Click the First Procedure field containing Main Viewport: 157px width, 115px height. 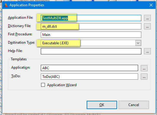pyautogui.click(x=91, y=35)
